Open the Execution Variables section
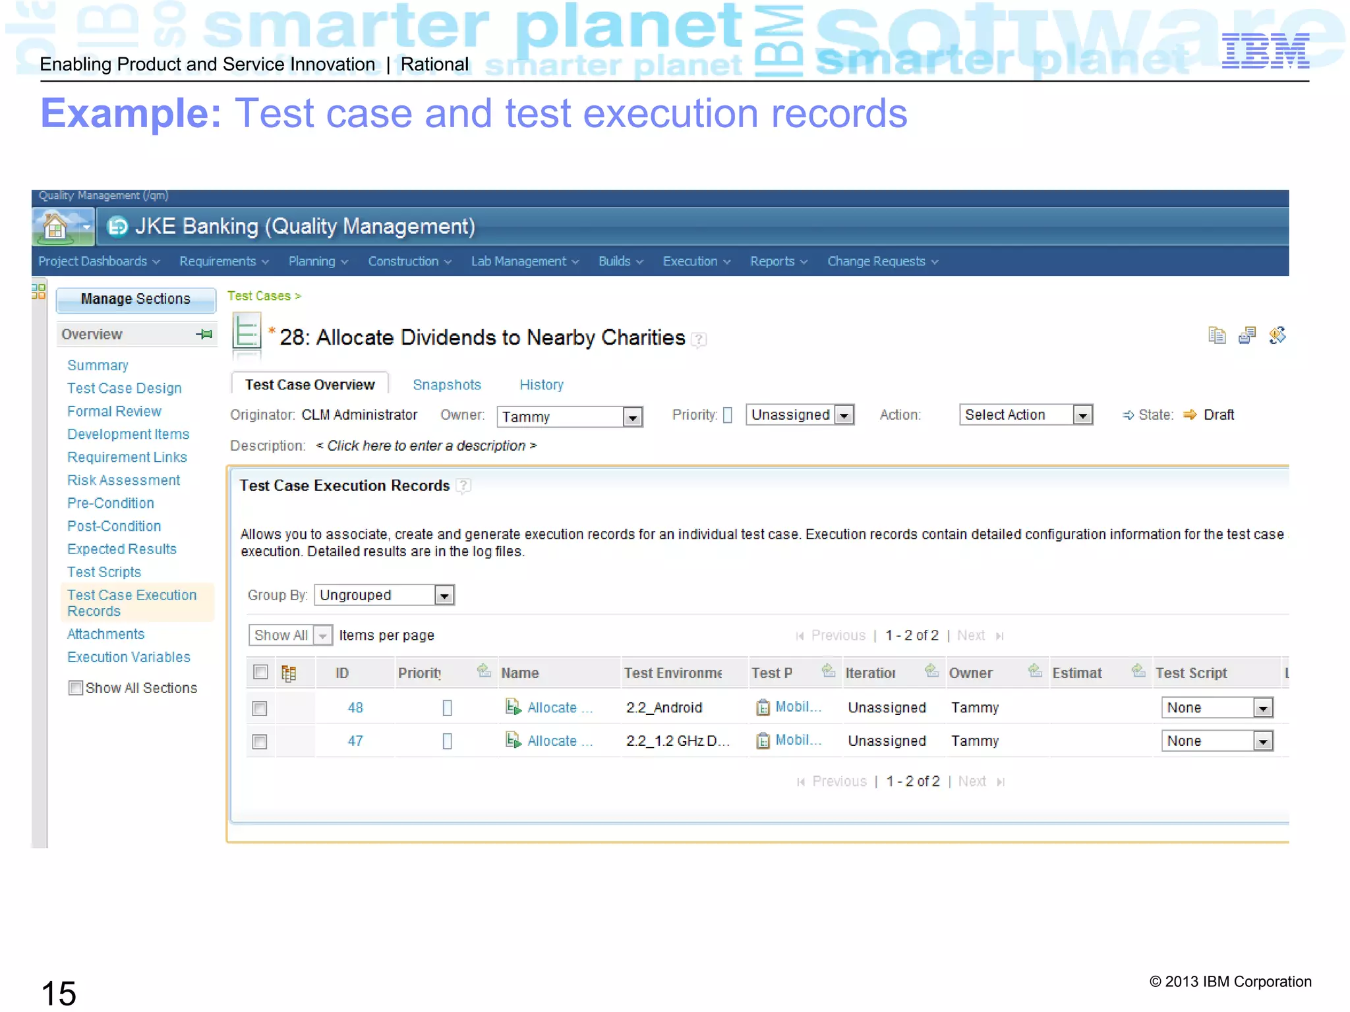 point(129,658)
